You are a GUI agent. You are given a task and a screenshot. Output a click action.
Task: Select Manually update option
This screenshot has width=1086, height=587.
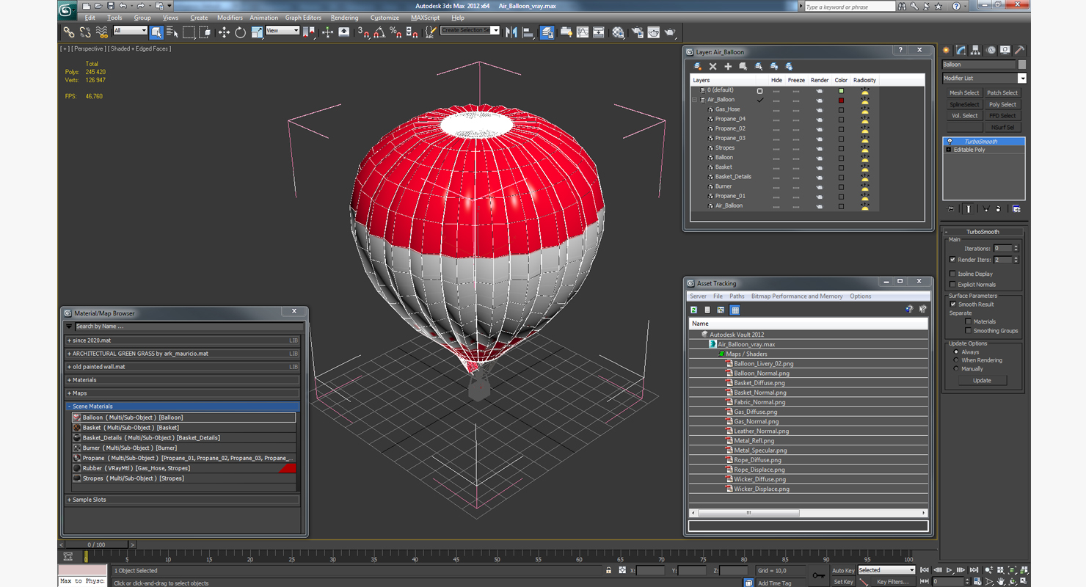pos(955,369)
